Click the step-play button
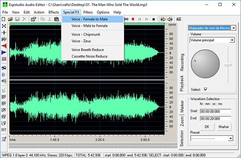Screen dimensions: 241x158 [x=147, y=19]
